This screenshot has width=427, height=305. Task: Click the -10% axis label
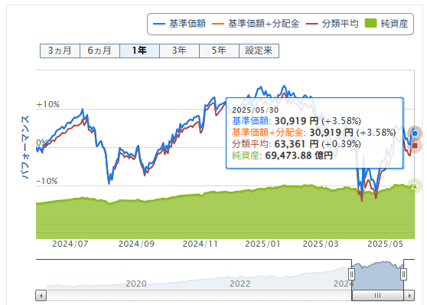(47, 181)
